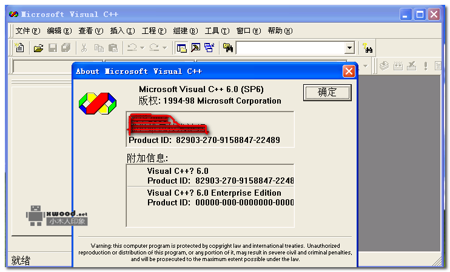Click the Window List toolbar icon
This screenshot has width=450, height=272.
pos(209,48)
